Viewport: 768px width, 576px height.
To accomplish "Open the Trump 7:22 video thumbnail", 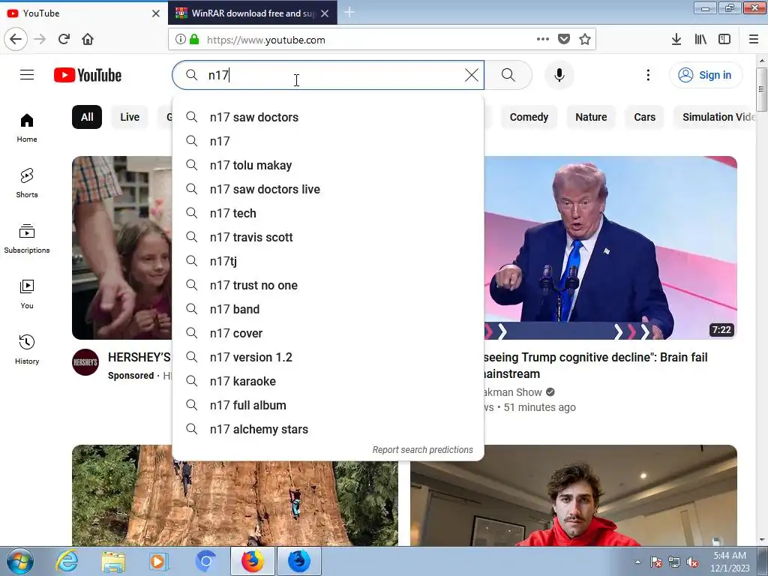I will coord(610,247).
